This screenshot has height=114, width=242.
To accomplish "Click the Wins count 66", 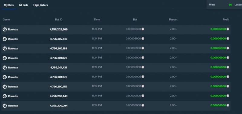I will 230,5.
